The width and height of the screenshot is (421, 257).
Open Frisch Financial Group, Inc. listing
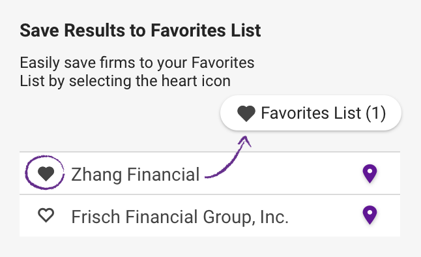[180, 217]
